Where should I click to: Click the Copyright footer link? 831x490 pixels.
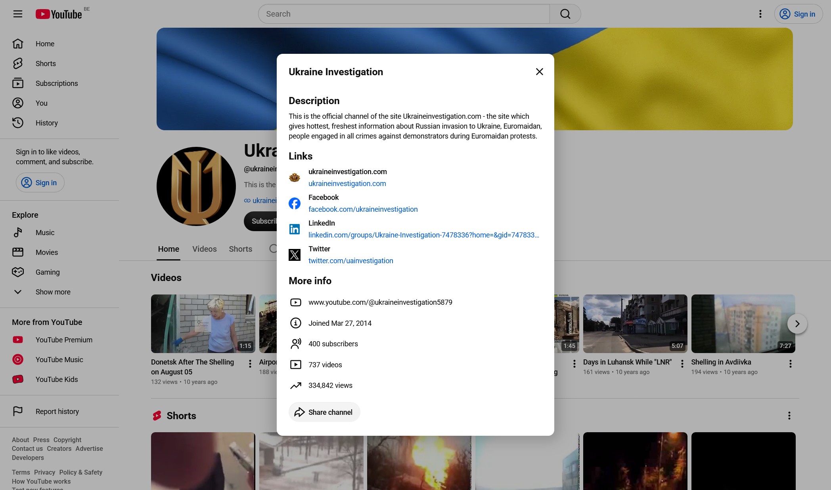click(67, 440)
